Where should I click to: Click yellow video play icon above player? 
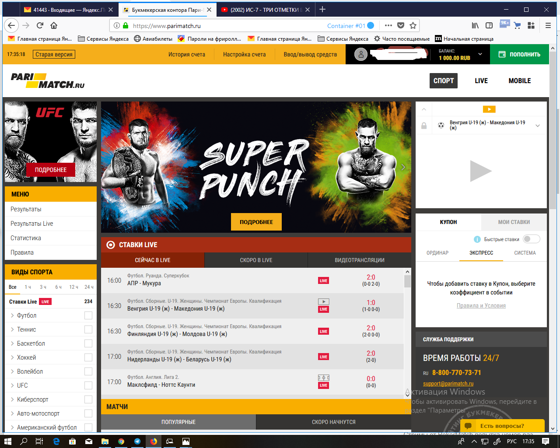coord(489,109)
